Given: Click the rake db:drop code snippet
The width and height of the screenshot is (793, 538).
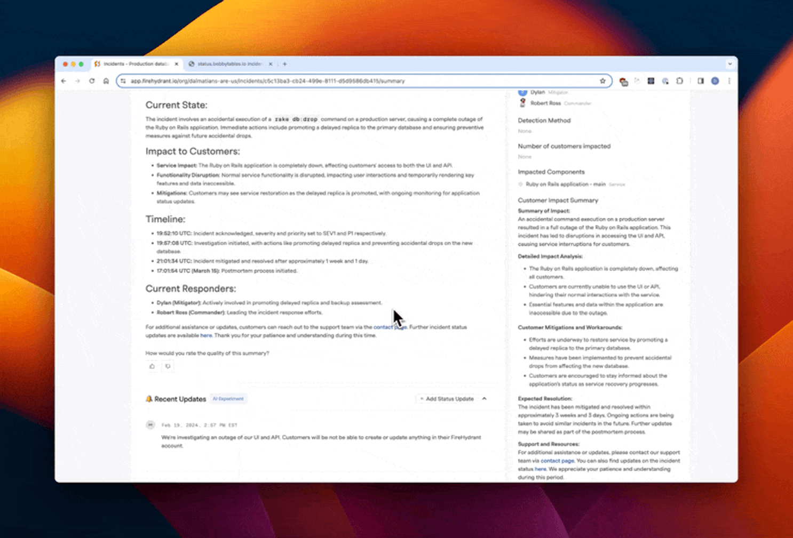Looking at the screenshot, I should [296, 119].
